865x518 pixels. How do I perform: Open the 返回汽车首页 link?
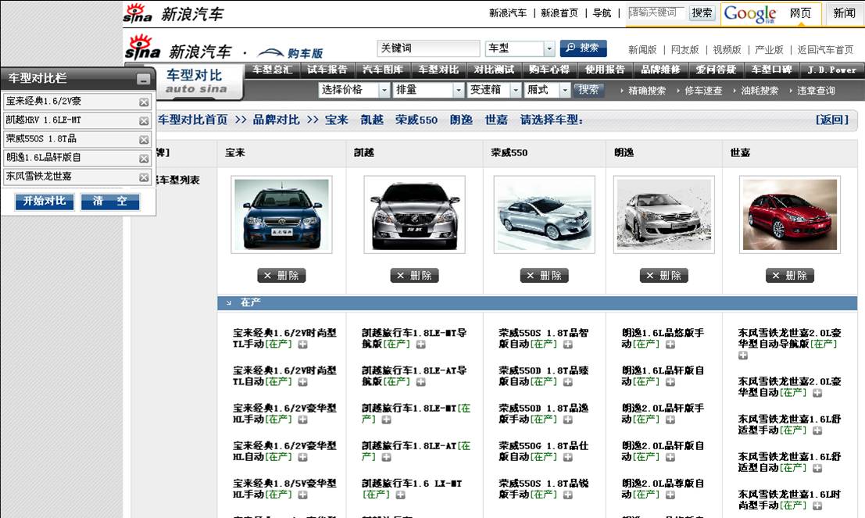(x=825, y=50)
